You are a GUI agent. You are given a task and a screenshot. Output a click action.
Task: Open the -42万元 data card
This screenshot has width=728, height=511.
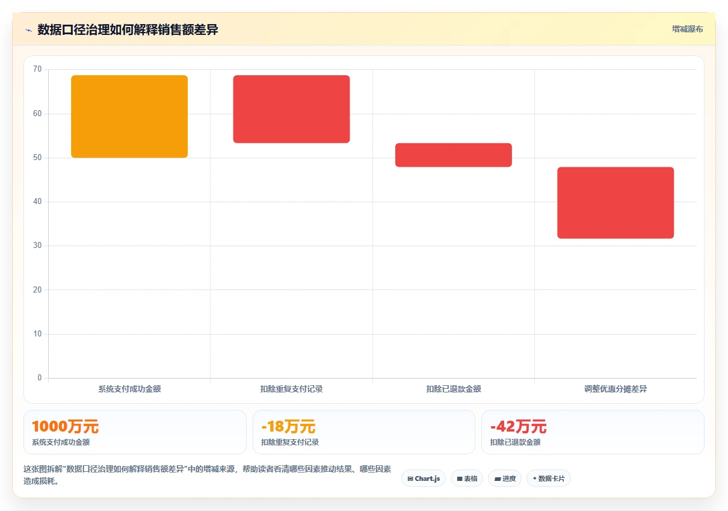point(593,432)
